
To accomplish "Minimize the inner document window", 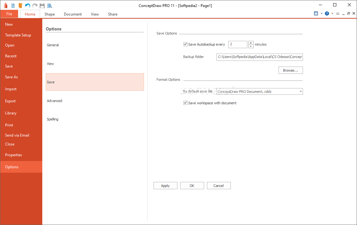I will pyautogui.click(x=343, y=14).
